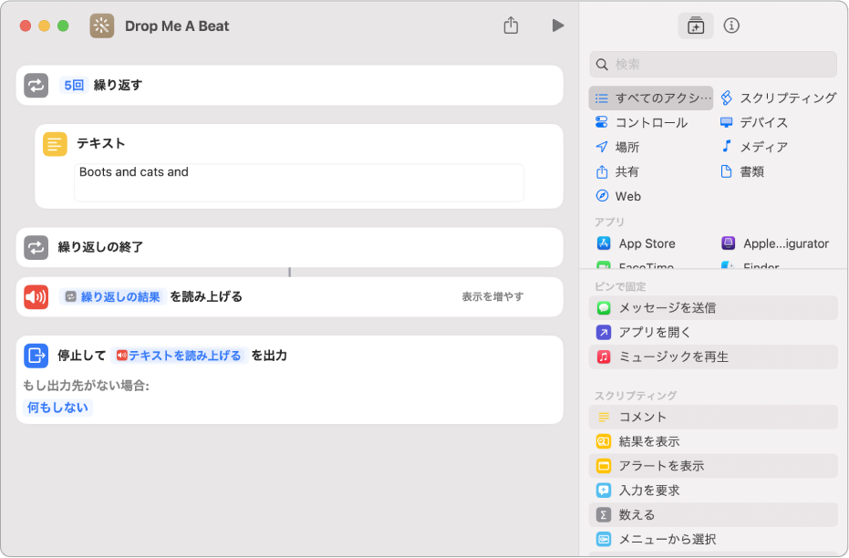Click the もし出力先がない場合 label
The image size is (849, 558).
pyautogui.click(x=86, y=386)
